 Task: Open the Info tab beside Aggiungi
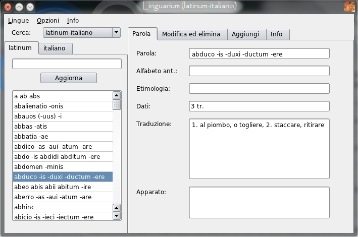(x=277, y=34)
